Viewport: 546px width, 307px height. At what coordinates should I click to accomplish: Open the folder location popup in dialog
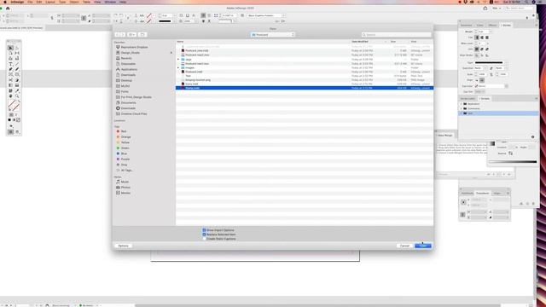(273, 35)
